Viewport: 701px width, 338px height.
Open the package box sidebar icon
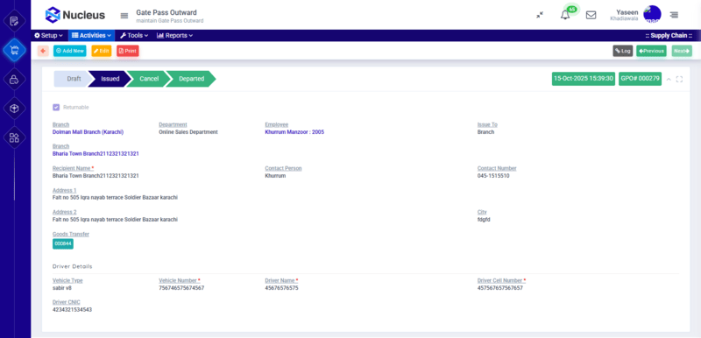(x=14, y=109)
